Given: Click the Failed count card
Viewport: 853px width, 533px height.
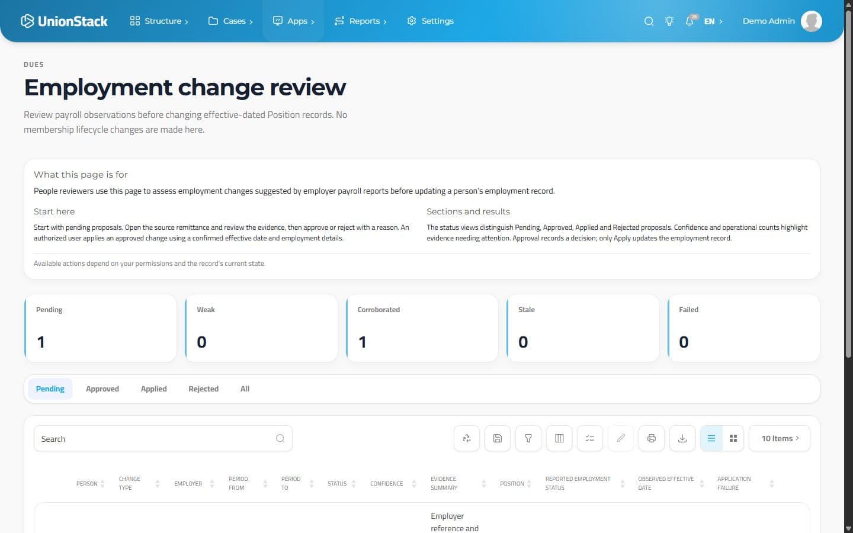Looking at the screenshot, I should pos(744,328).
